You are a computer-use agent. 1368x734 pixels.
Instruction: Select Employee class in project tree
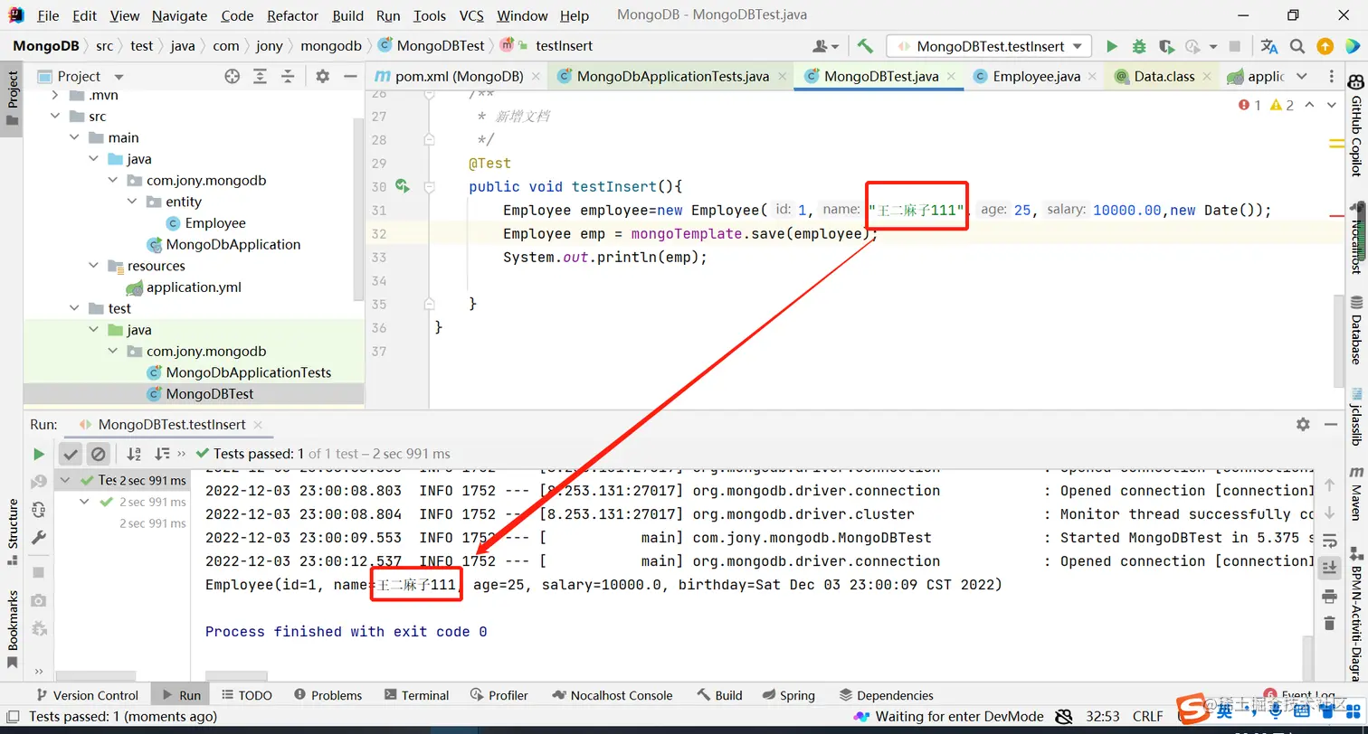[215, 223]
